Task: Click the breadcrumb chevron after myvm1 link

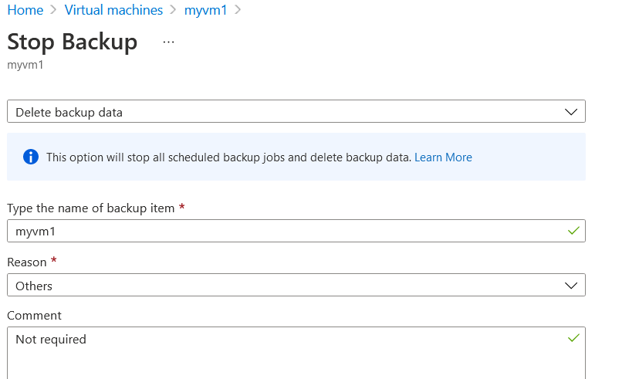Action: (238, 10)
